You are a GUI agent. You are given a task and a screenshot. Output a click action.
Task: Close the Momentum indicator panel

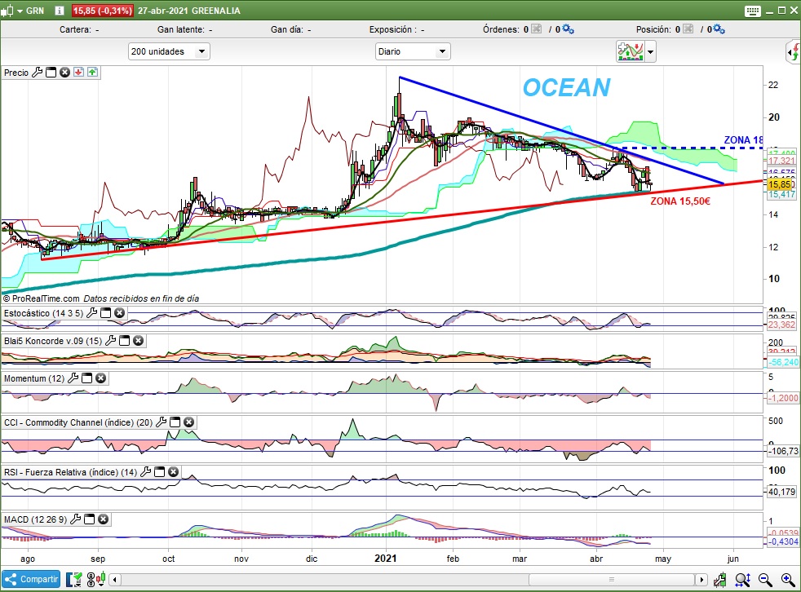click(x=101, y=378)
